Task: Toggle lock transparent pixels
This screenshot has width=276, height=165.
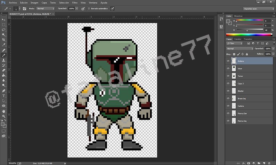Action: (234, 54)
